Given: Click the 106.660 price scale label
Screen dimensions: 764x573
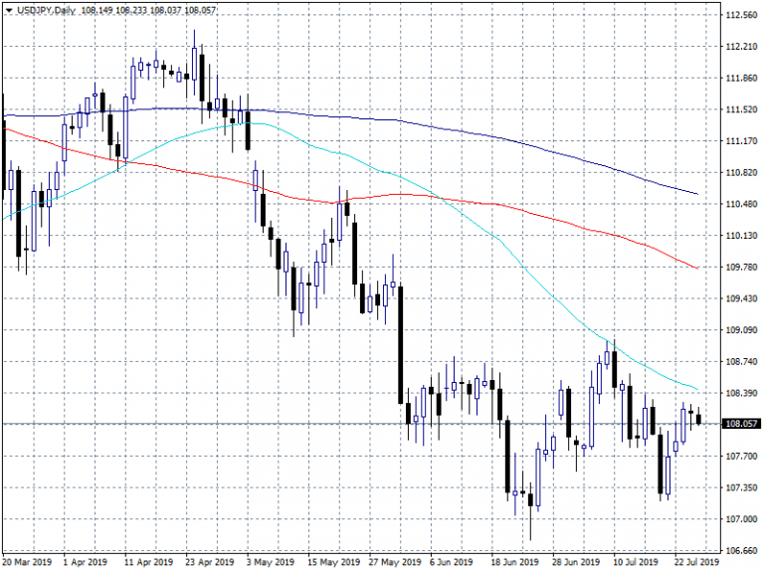Looking at the screenshot, I should pos(742,550).
